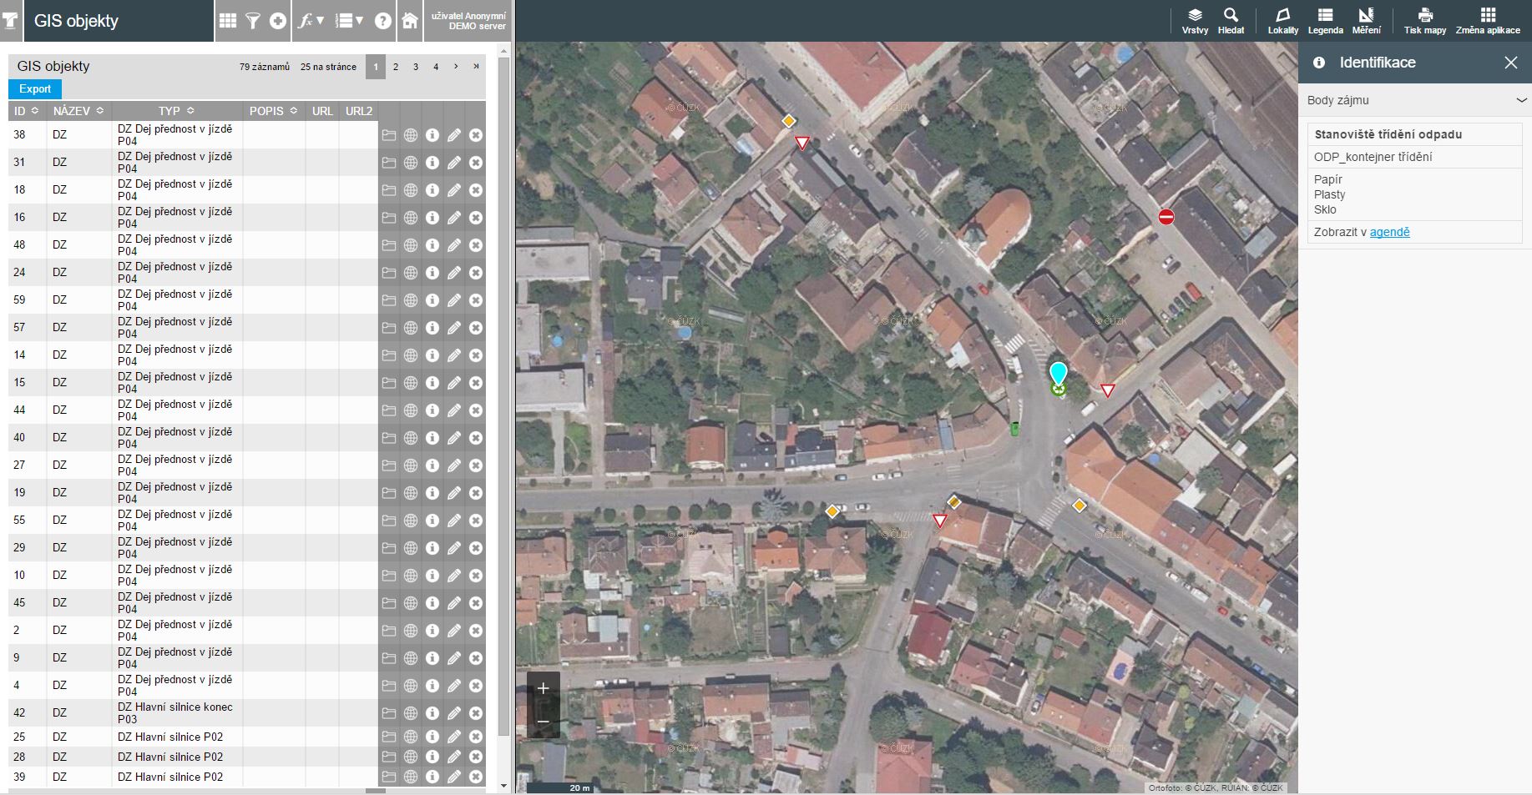The width and height of the screenshot is (1532, 795).
Task: Open the Vrstvy layers panel
Action: pyautogui.click(x=1195, y=21)
